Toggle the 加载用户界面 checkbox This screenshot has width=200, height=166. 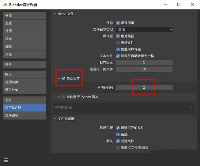tap(118, 49)
